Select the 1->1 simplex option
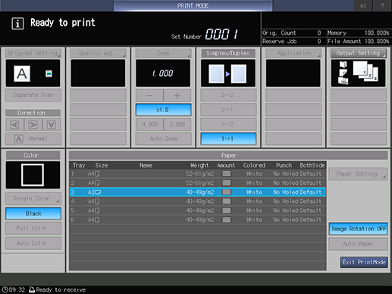Viewport: 392px width, 294px height. (x=228, y=139)
